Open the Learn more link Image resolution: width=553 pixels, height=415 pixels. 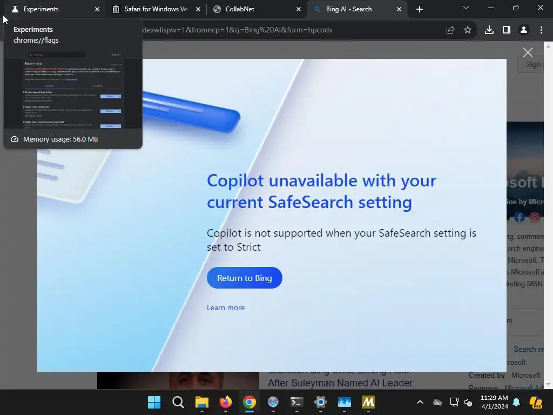(x=226, y=307)
